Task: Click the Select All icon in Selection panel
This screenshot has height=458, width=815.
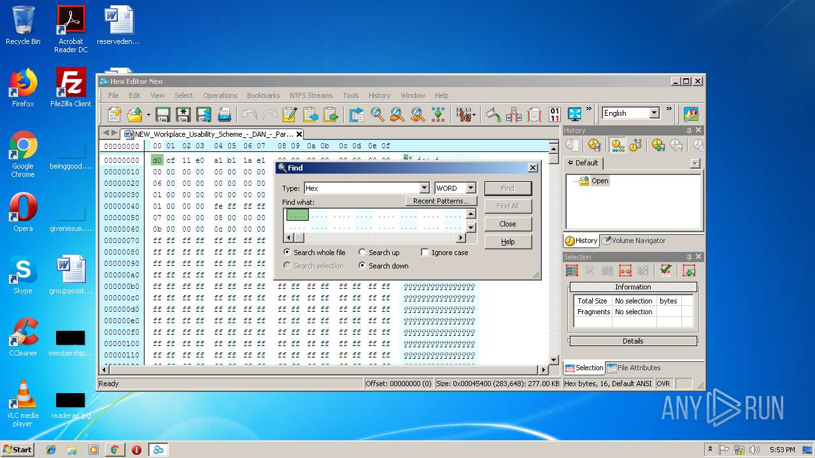Action: point(572,270)
